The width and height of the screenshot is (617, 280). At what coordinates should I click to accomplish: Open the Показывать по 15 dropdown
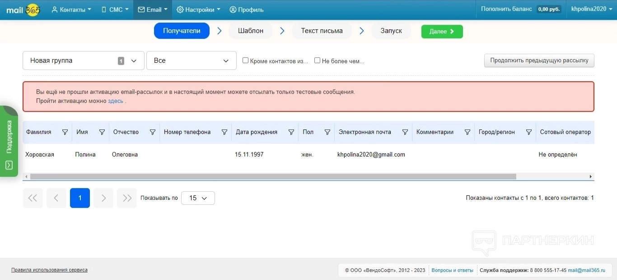pyautogui.click(x=198, y=198)
